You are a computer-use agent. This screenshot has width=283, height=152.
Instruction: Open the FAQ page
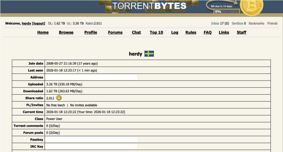click(x=208, y=32)
